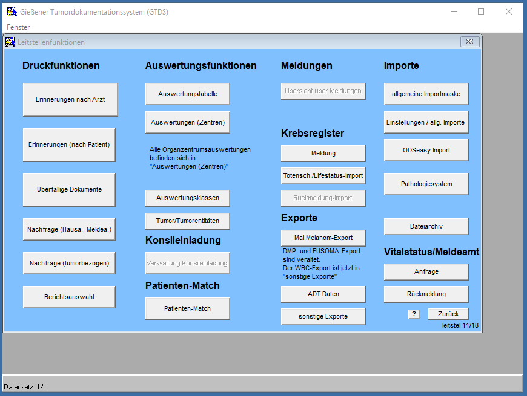Click the GTDS application icon in title bar
527x396 pixels.
click(x=11, y=11)
